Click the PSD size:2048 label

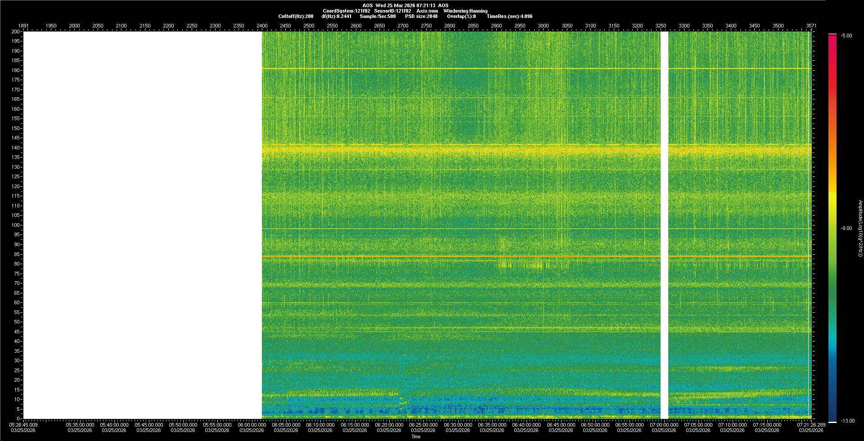[x=421, y=16]
